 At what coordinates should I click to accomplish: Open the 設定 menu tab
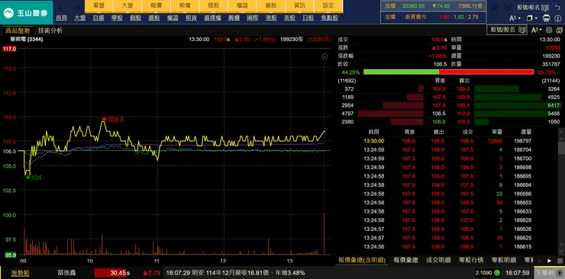pyautogui.click(x=328, y=6)
